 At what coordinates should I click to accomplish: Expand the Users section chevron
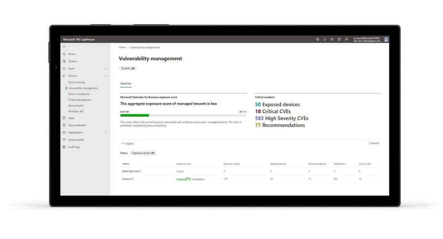coord(106,69)
